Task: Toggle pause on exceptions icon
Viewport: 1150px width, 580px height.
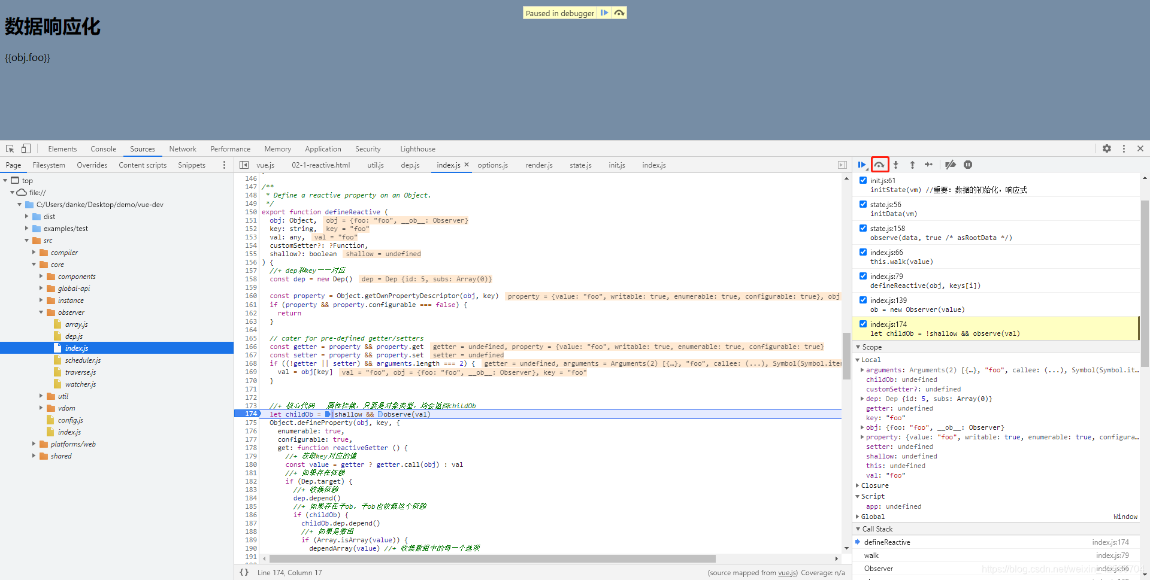Action: 968,165
